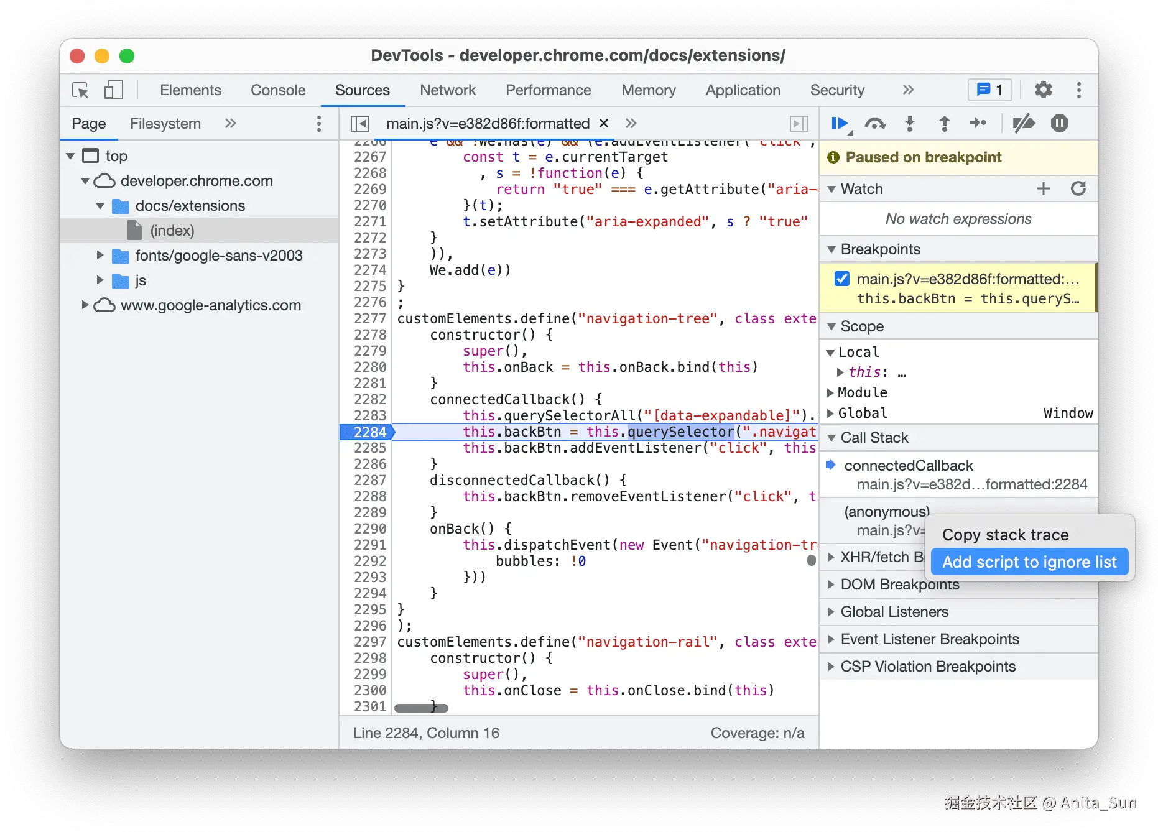1158x832 pixels.
Task: Expand the this variable
Action: pos(840,372)
